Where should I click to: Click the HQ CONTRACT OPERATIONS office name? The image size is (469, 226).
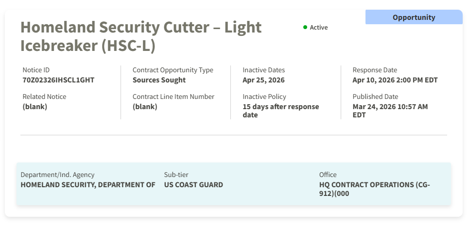[x=374, y=189]
